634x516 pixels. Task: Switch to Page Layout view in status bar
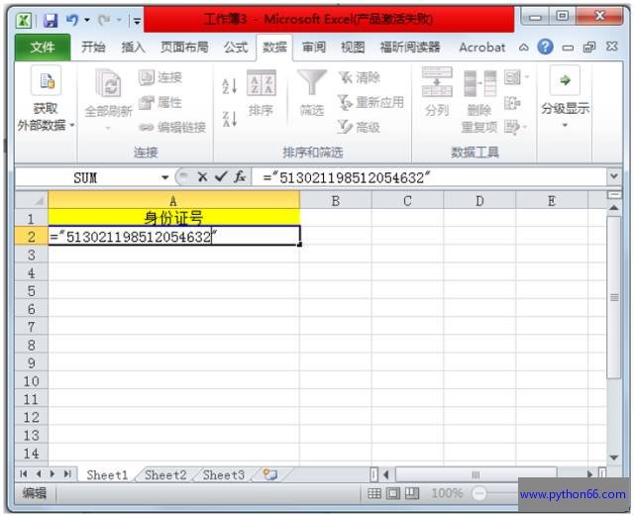tap(392, 493)
